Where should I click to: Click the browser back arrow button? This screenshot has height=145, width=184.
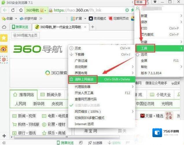pyautogui.click(x=5, y=10)
